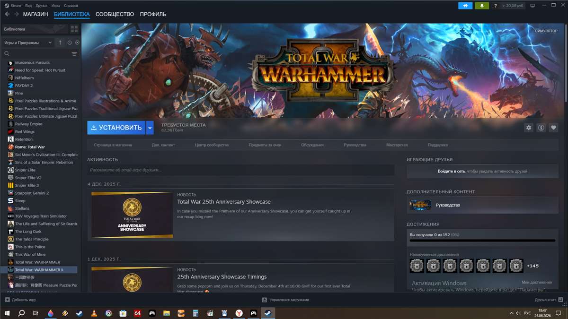This screenshot has width=568, height=319.
Task: Open the Игры menu
Action: tap(55, 6)
